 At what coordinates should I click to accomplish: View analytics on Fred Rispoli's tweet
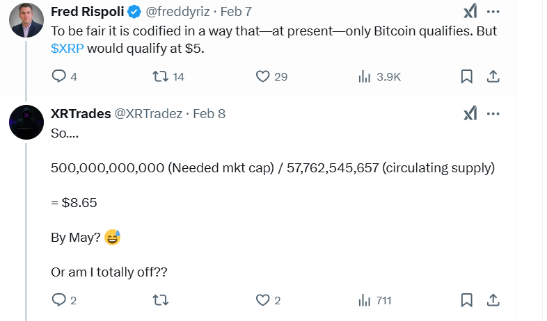pyautogui.click(x=365, y=76)
